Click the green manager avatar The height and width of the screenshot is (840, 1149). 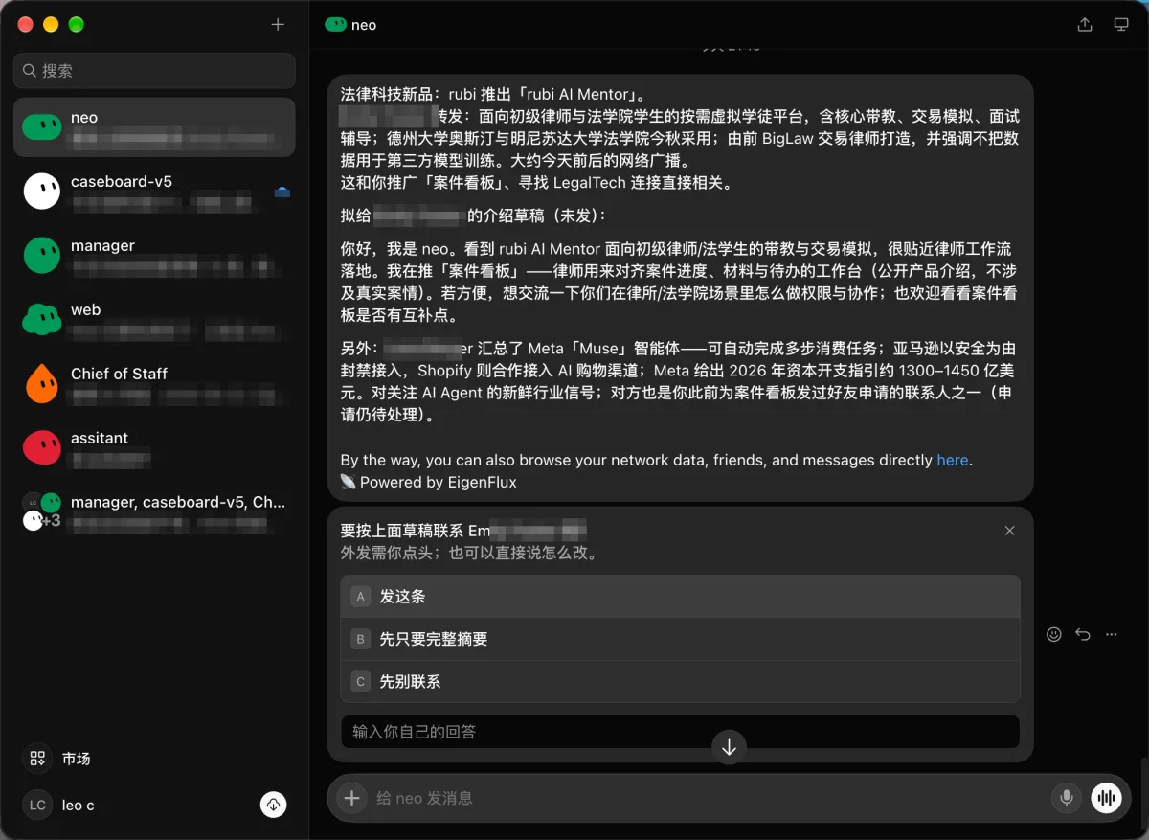point(41,255)
